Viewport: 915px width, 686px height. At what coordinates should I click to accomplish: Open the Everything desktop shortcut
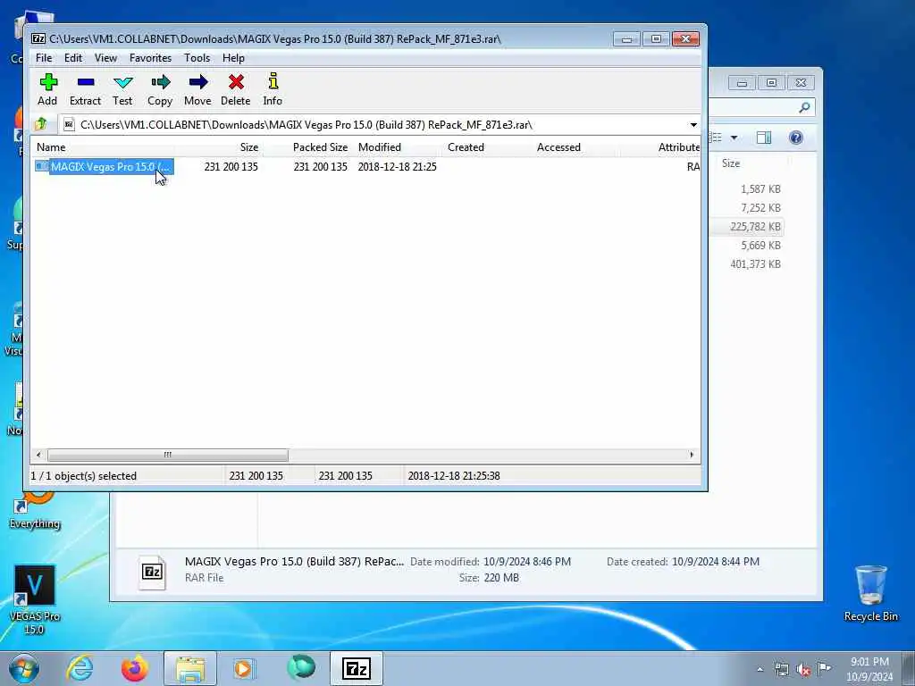pos(35,510)
